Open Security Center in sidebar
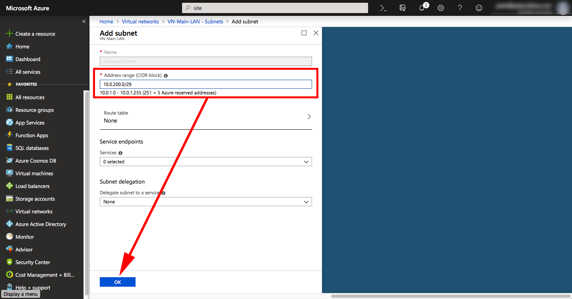Viewport: 572px width, 299px height. pyautogui.click(x=33, y=262)
